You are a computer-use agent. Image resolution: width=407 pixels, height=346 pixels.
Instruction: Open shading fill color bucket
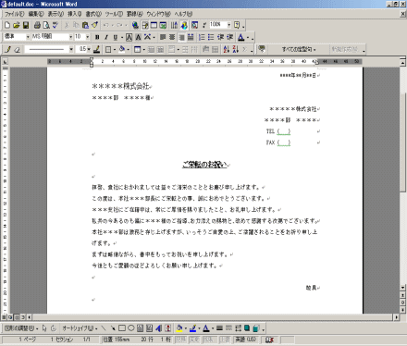tap(122, 49)
